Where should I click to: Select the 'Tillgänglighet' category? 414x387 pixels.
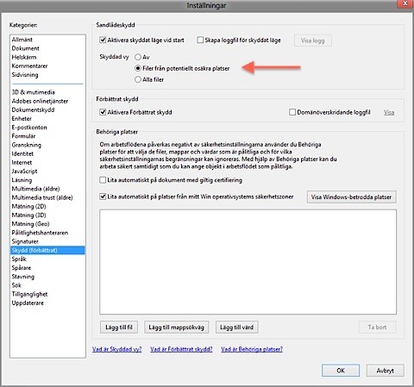click(47, 294)
